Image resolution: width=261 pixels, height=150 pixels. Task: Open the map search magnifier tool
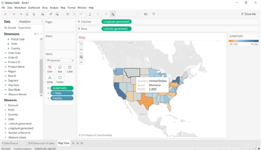click(x=81, y=44)
